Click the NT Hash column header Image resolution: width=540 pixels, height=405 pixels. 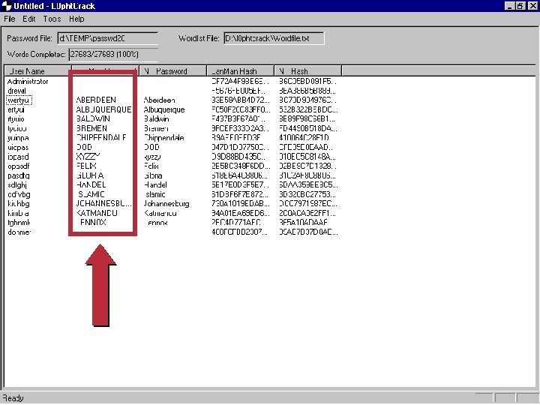[308, 71]
